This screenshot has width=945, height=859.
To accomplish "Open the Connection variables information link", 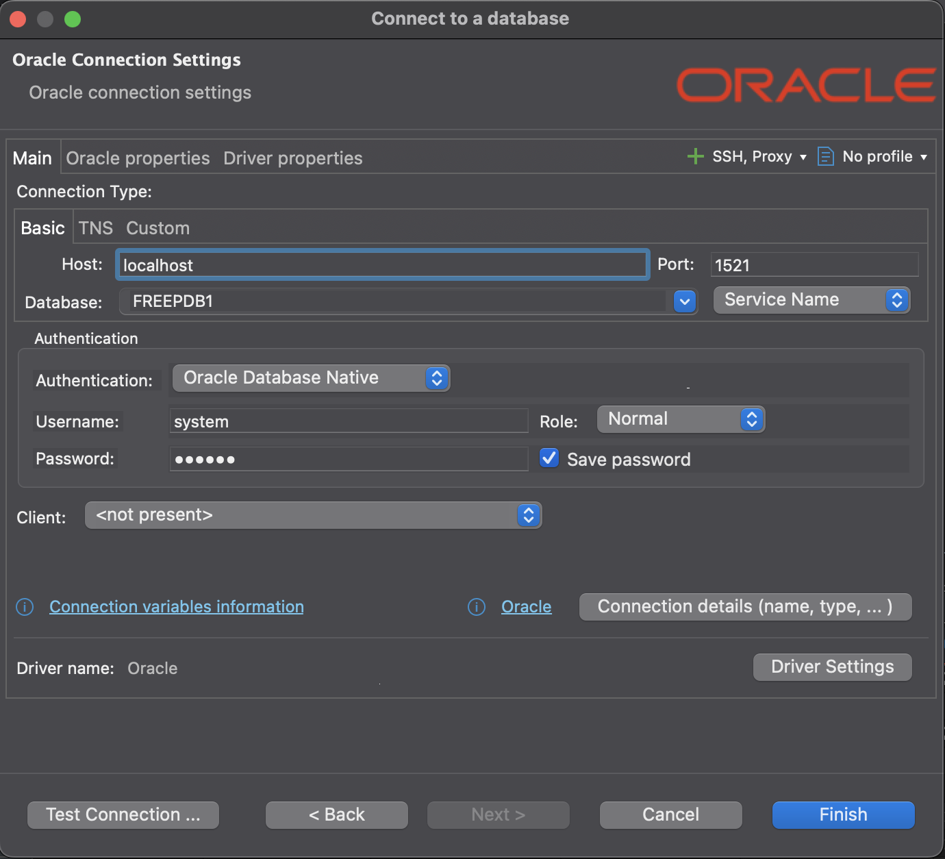I will 177,607.
